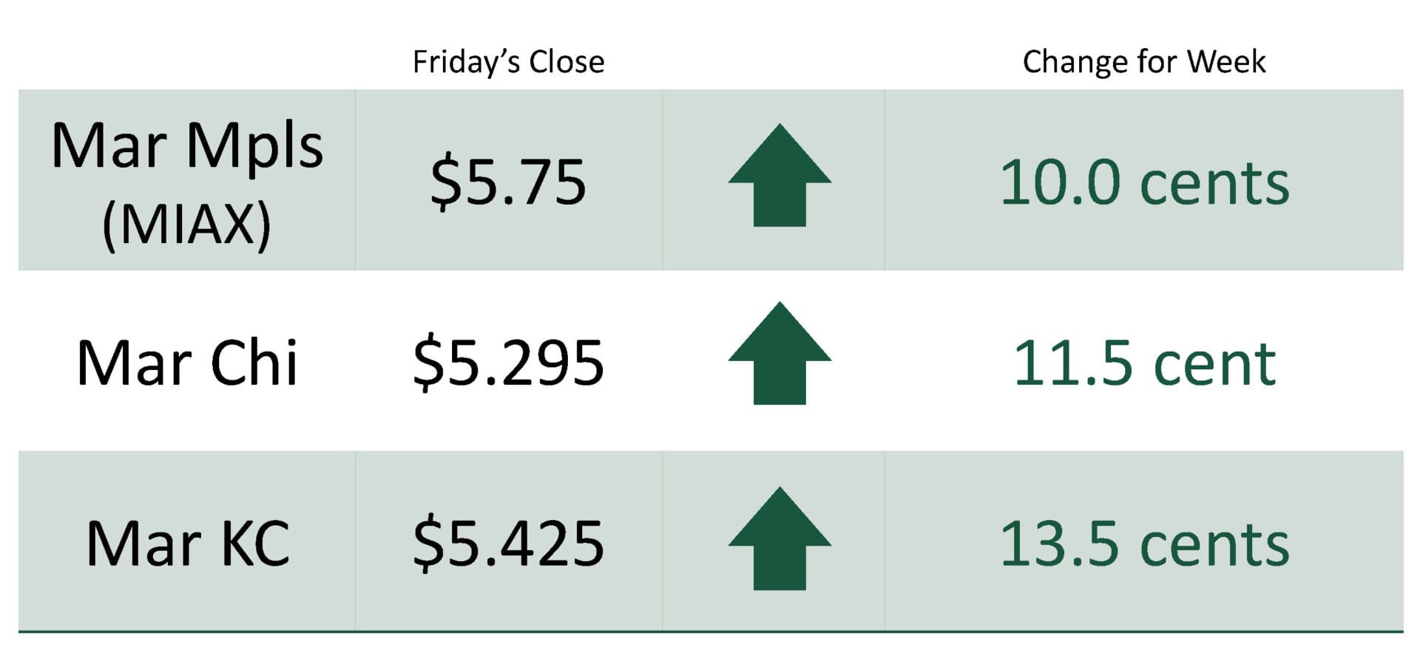Click the up arrow in Mar Chi row
This screenshot has height=658, width=1420.
pos(780,354)
